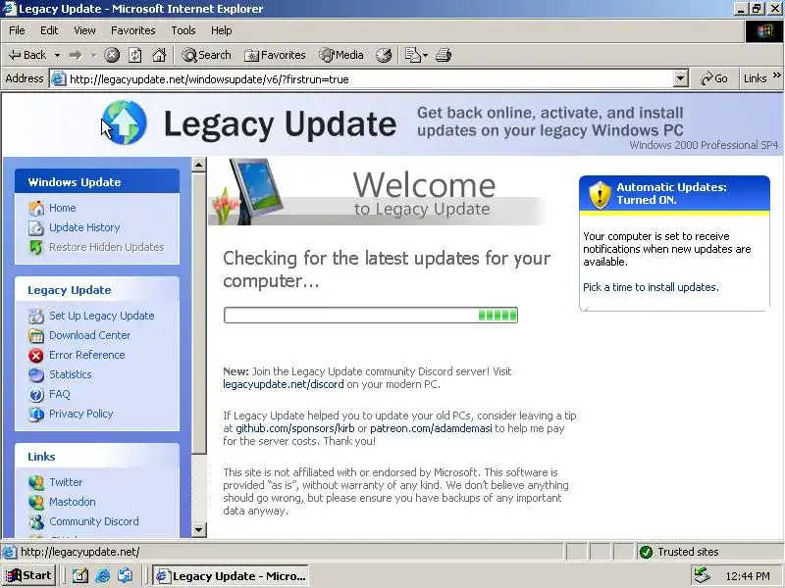Open the Forward history dropdown arrow
The width and height of the screenshot is (785, 588).
[93, 55]
